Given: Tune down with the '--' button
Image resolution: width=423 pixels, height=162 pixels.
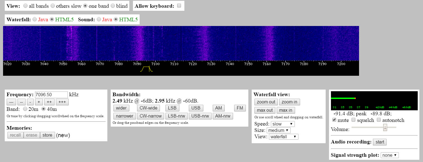Looking at the screenshot, I should [x=21, y=102].
